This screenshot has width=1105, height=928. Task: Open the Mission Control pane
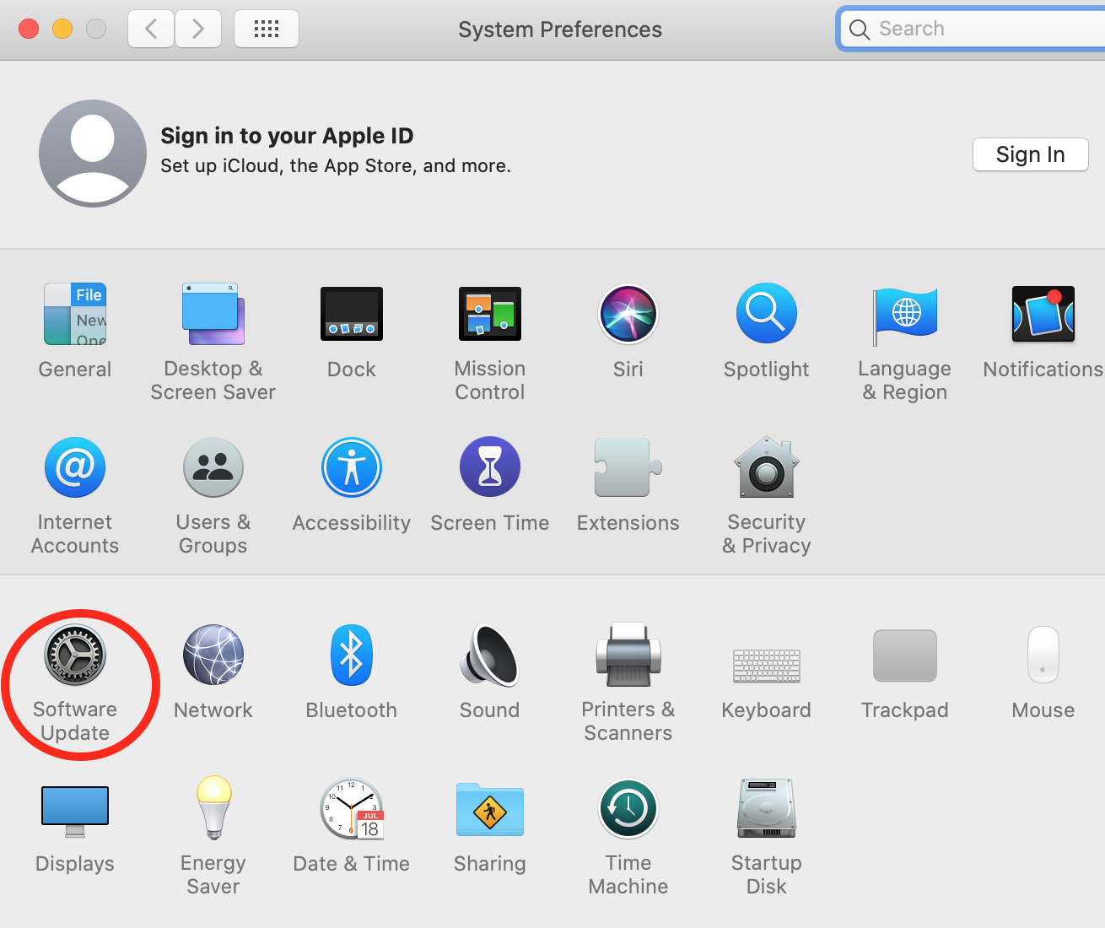point(489,315)
